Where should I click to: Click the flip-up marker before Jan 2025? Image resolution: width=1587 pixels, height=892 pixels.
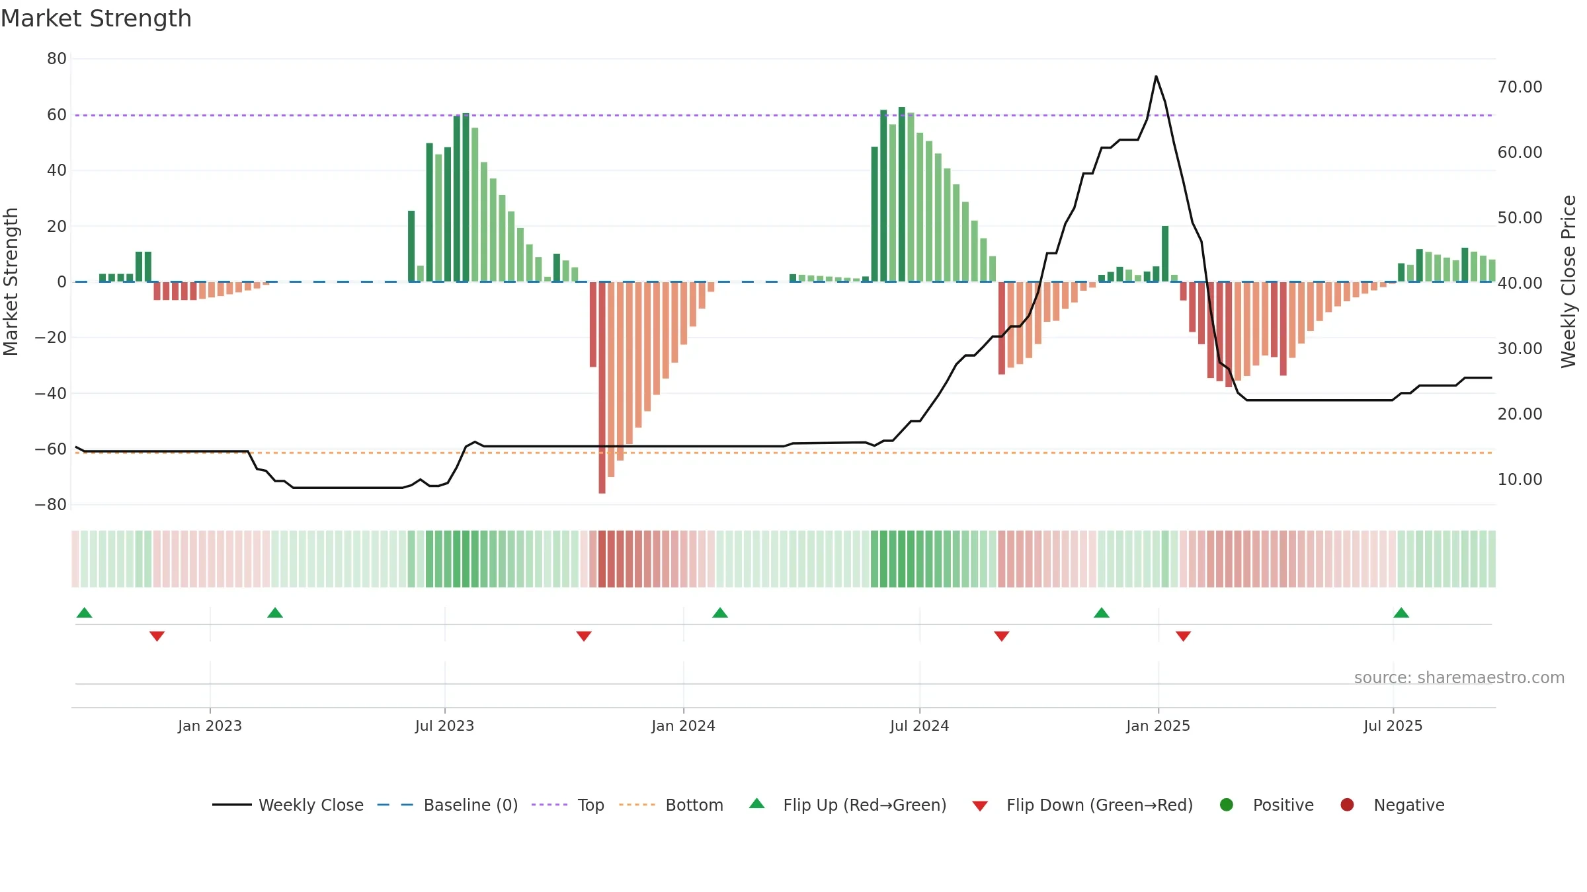(1102, 613)
